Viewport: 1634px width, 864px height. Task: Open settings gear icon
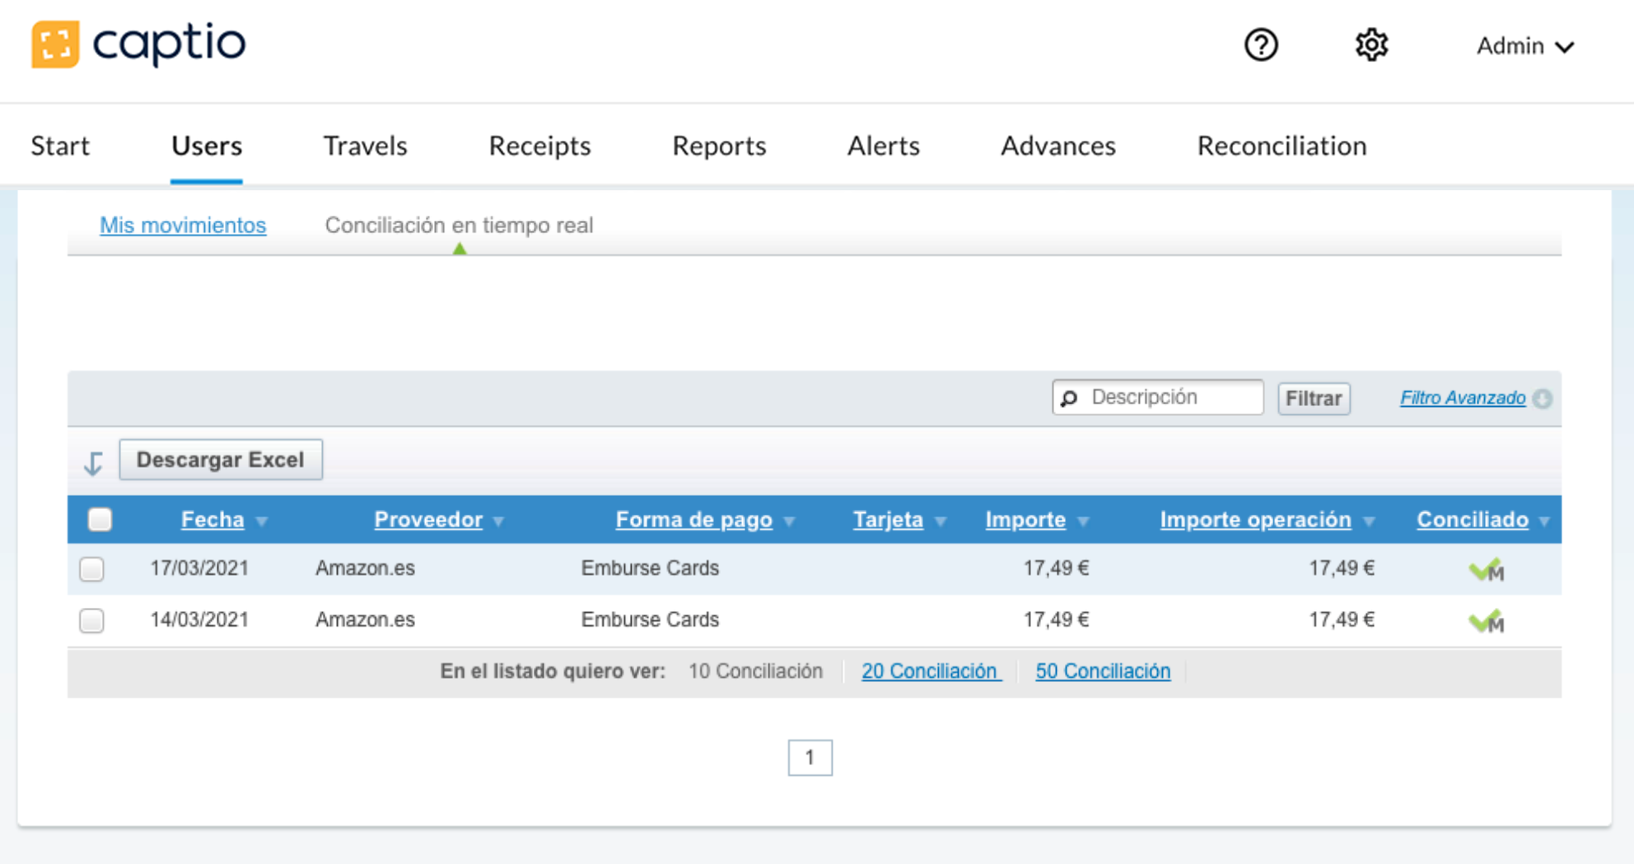point(1371,45)
